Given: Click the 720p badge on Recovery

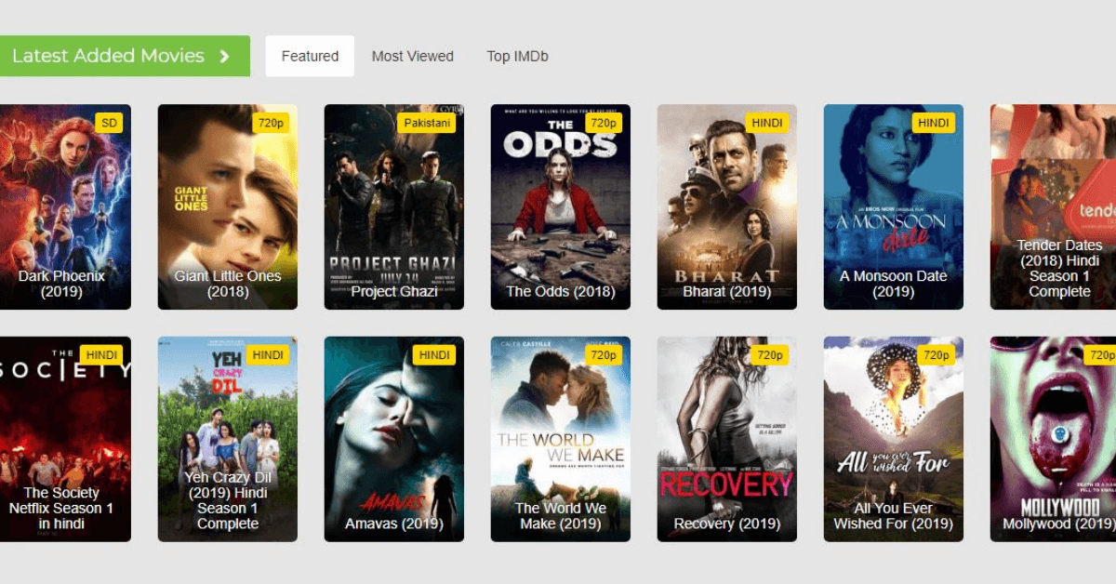Looking at the screenshot, I should [769, 355].
